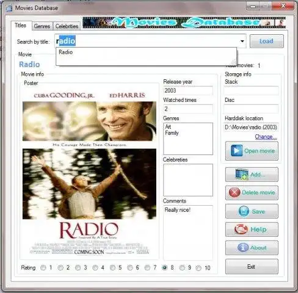Click the film-plus icon on Add button
Screen dimensions: 298x293
point(242,175)
